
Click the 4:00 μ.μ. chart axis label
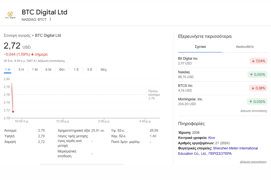pyautogui.click(x=145, y=121)
